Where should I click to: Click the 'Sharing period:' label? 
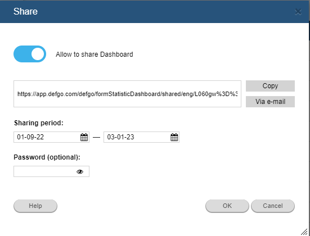pos(39,123)
